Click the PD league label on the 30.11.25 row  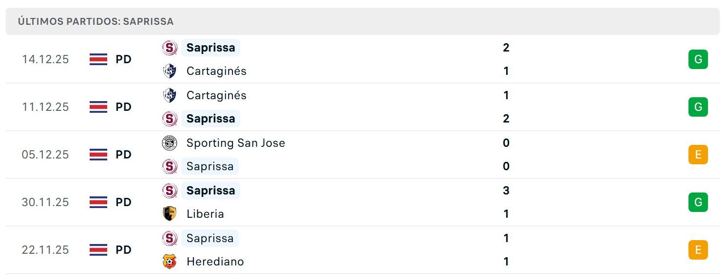pos(124,202)
